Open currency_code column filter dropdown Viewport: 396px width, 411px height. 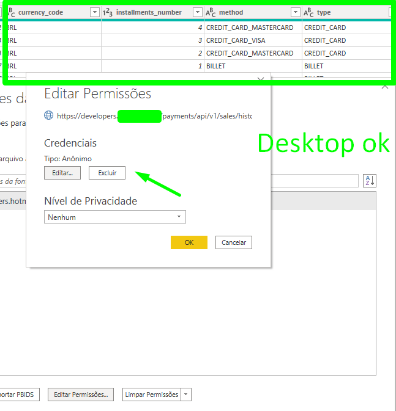pos(95,12)
